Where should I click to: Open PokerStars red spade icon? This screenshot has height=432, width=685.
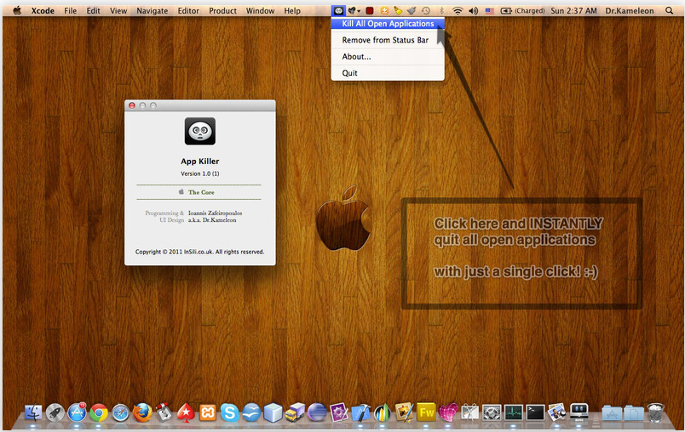186,412
